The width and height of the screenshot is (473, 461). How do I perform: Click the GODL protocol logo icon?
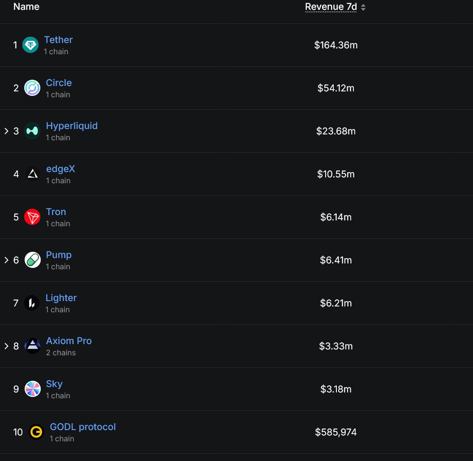(x=36, y=432)
